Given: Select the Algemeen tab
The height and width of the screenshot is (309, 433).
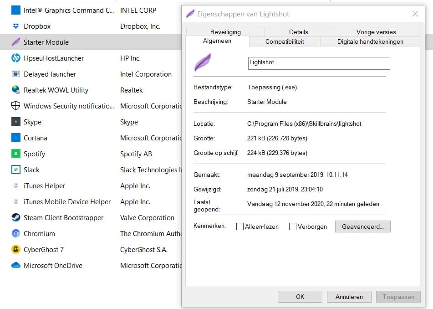Looking at the screenshot, I should pos(217,41).
